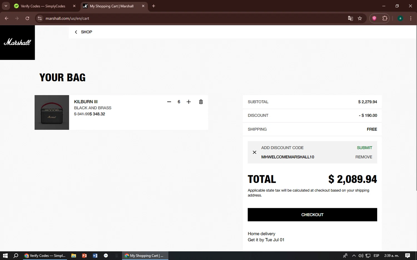Viewport: 417px width, 260px height.
Task: Select the FREE shipping text
Action: 372,129
